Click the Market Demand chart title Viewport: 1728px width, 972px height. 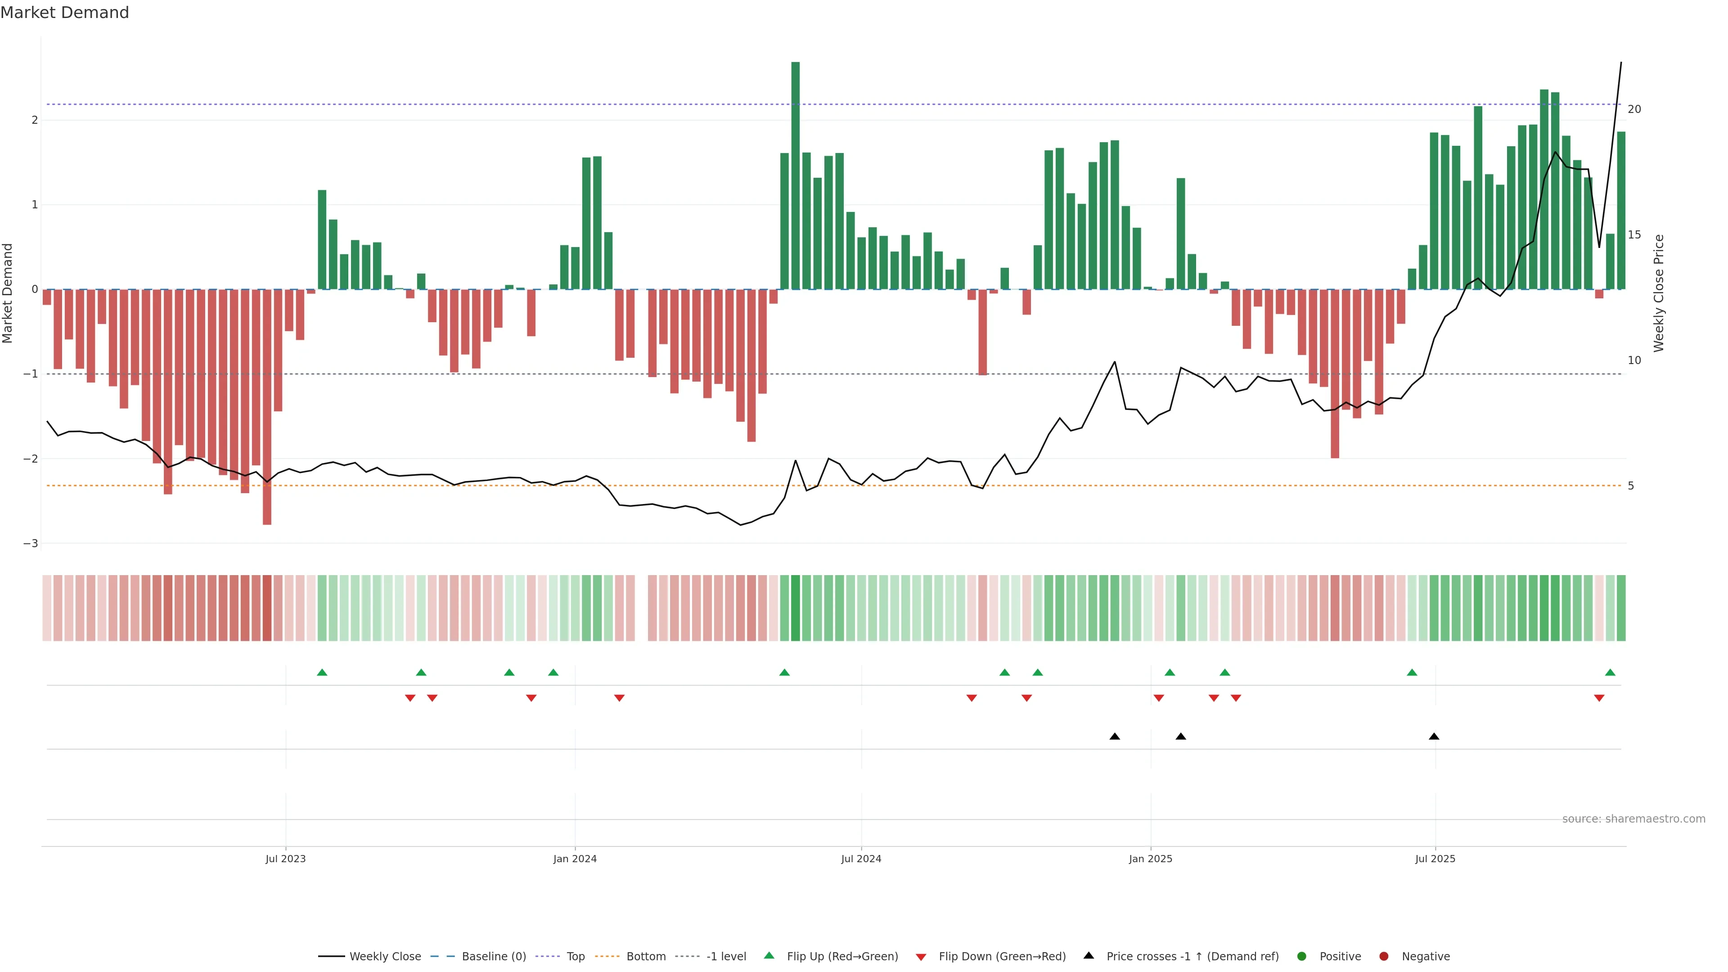pyautogui.click(x=64, y=13)
